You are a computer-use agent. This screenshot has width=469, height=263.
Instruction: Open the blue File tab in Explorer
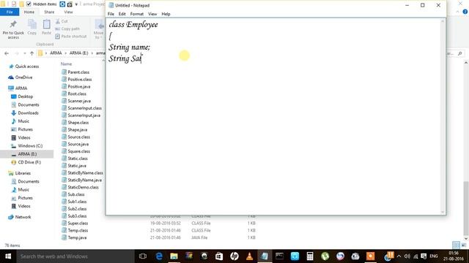click(10, 12)
